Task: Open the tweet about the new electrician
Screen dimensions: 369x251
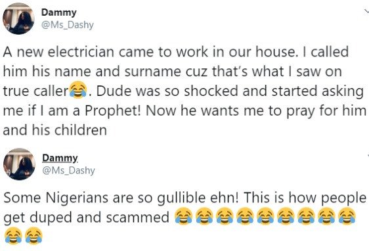Action: (x=185, y=91)
